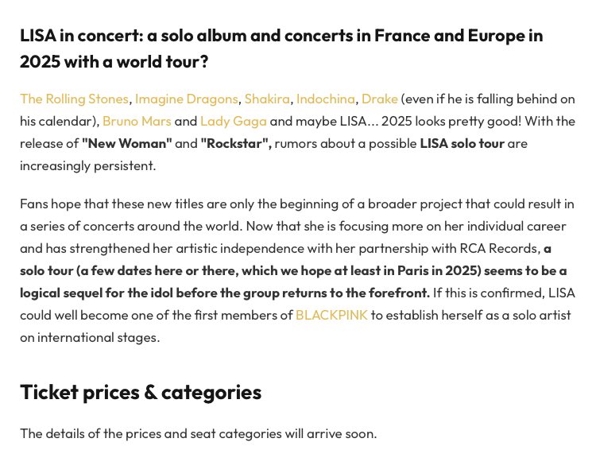Follow the Lady Gaga link

234,122
